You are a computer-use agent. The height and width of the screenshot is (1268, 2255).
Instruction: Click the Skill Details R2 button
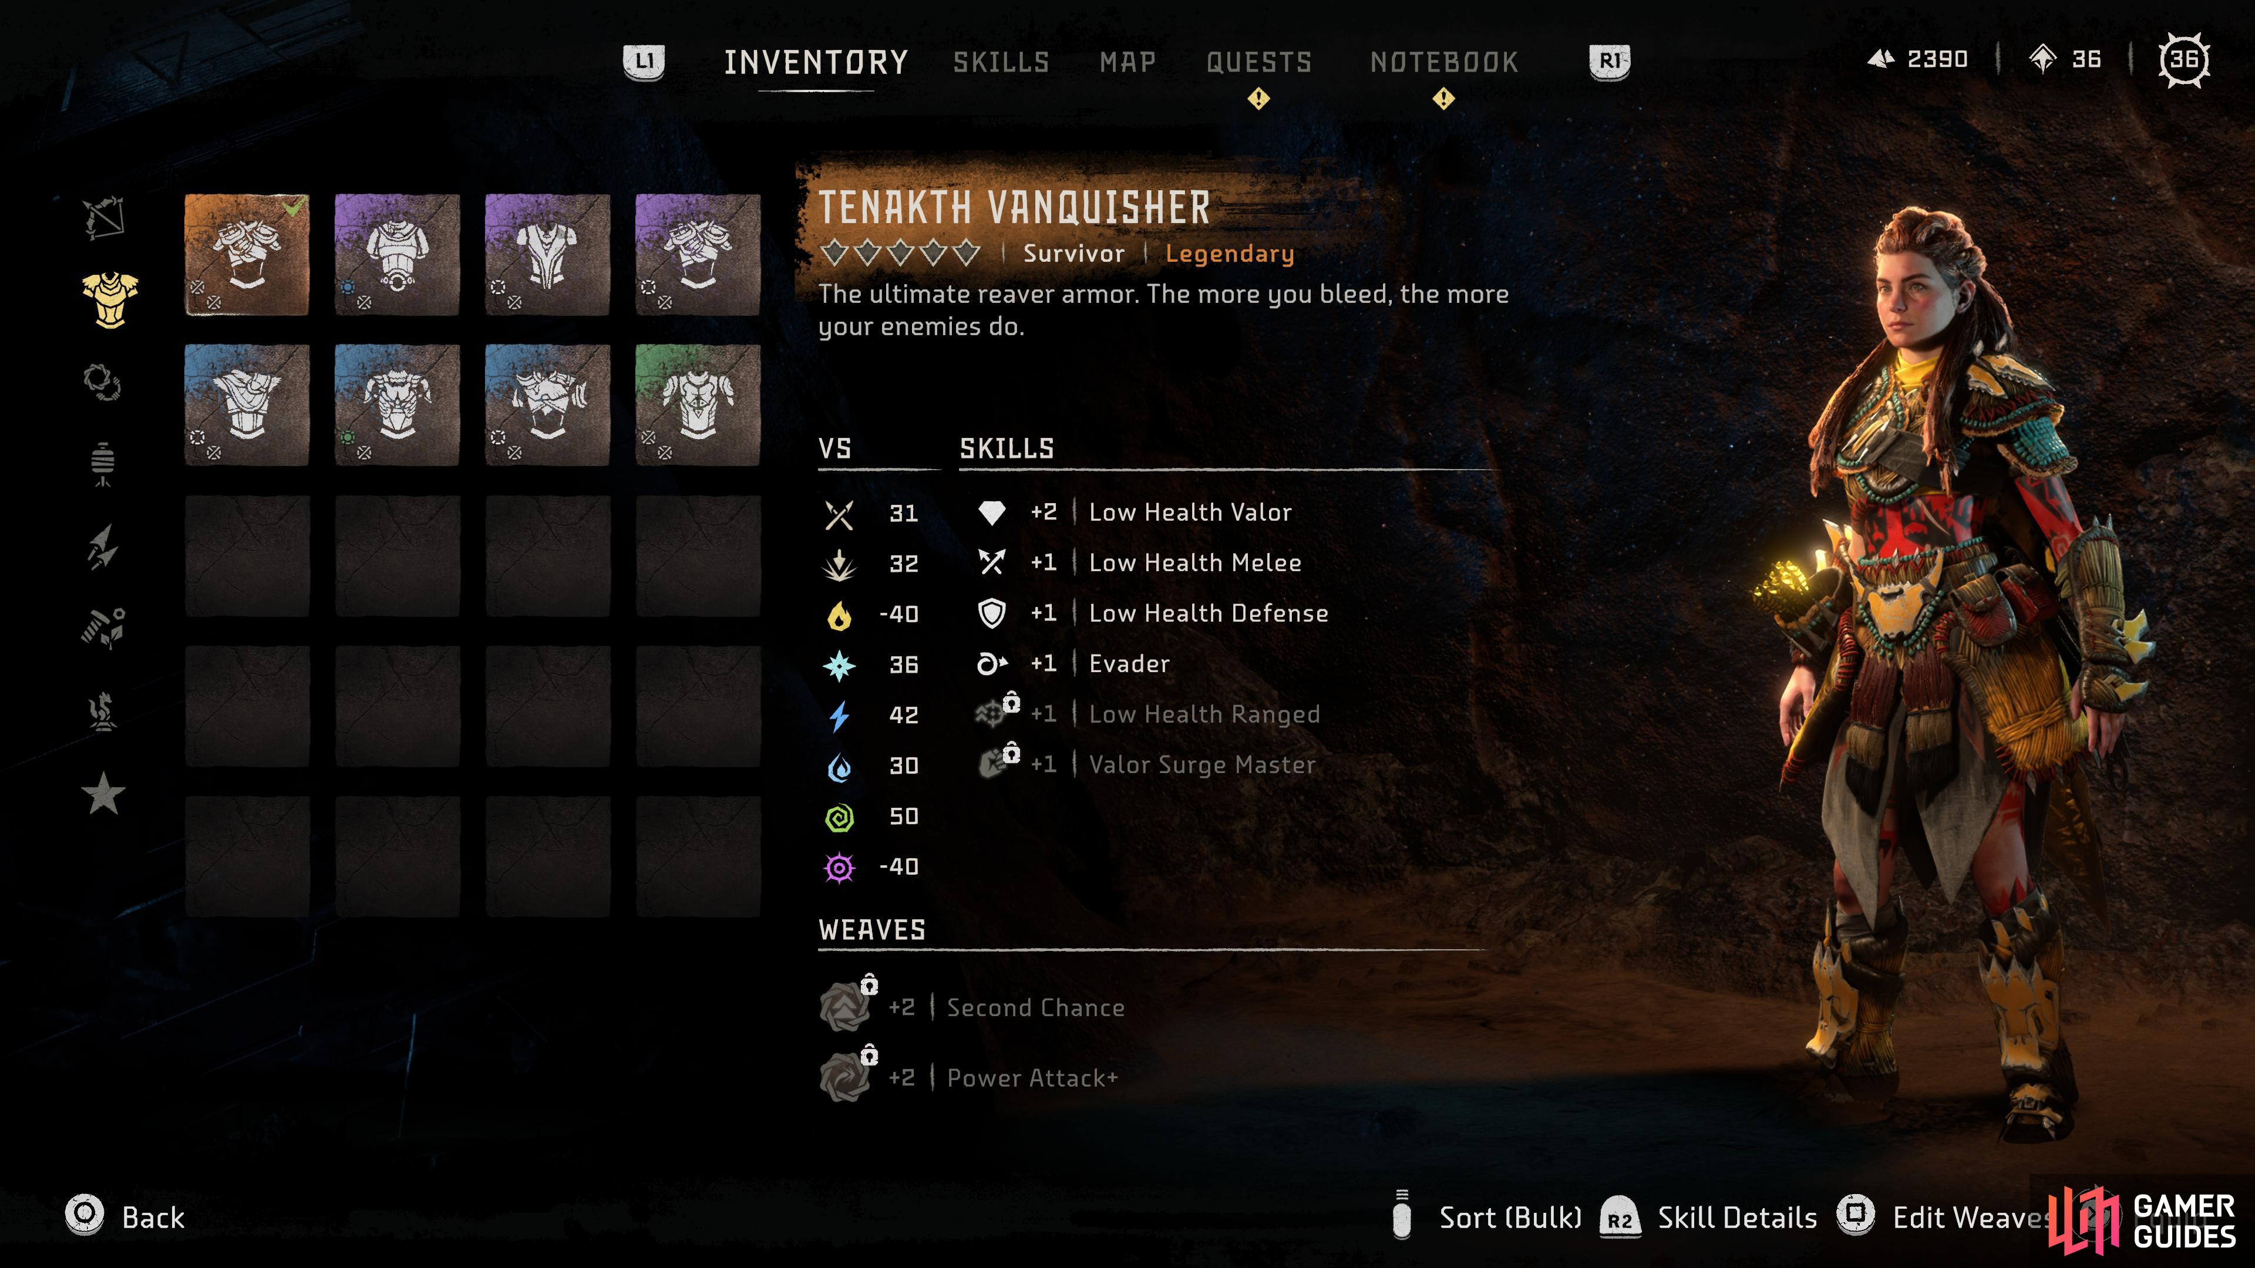pos(1708,1218)
